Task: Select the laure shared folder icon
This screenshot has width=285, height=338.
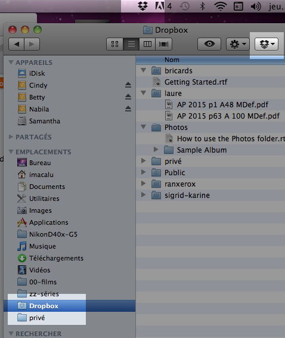Action: click(x=156, y=93)
